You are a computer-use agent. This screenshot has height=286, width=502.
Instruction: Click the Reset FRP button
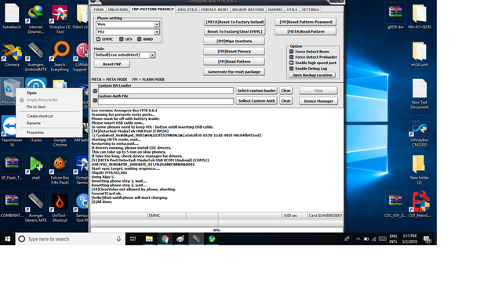pyautogui.click(x=112, y=64)
